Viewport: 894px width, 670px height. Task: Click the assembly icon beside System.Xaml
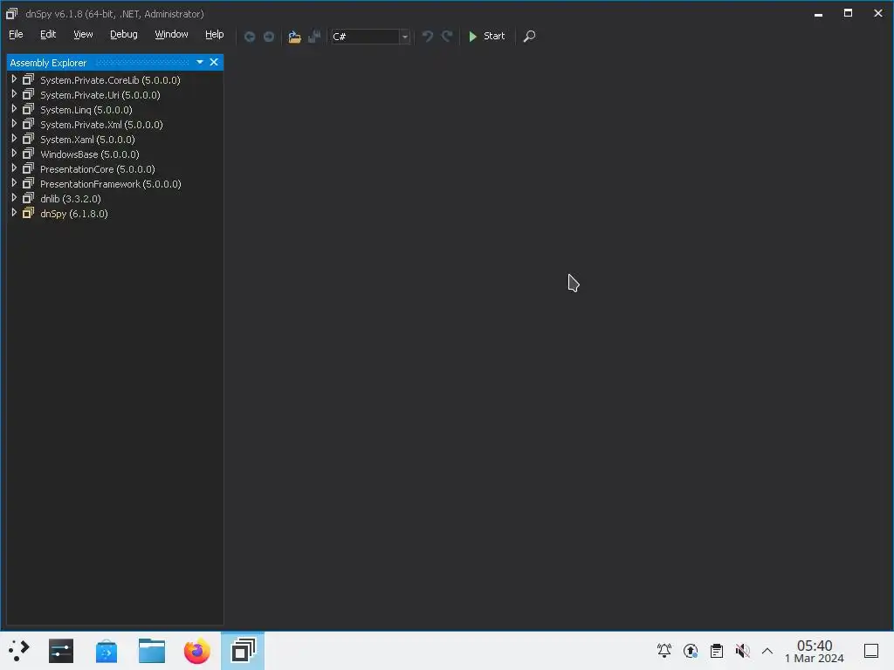[28, 139]
